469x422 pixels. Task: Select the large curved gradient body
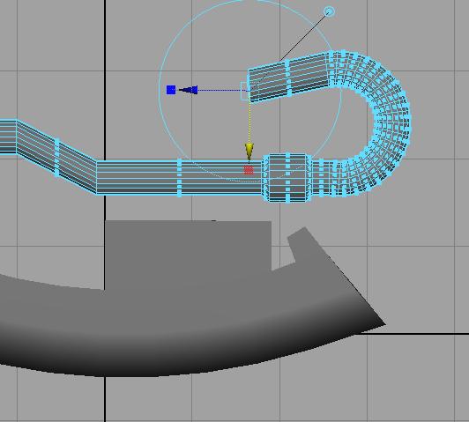pos(191,329)
